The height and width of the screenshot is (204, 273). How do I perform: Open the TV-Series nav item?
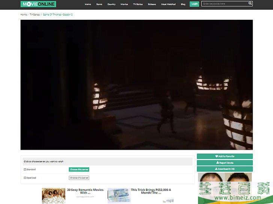138,4
